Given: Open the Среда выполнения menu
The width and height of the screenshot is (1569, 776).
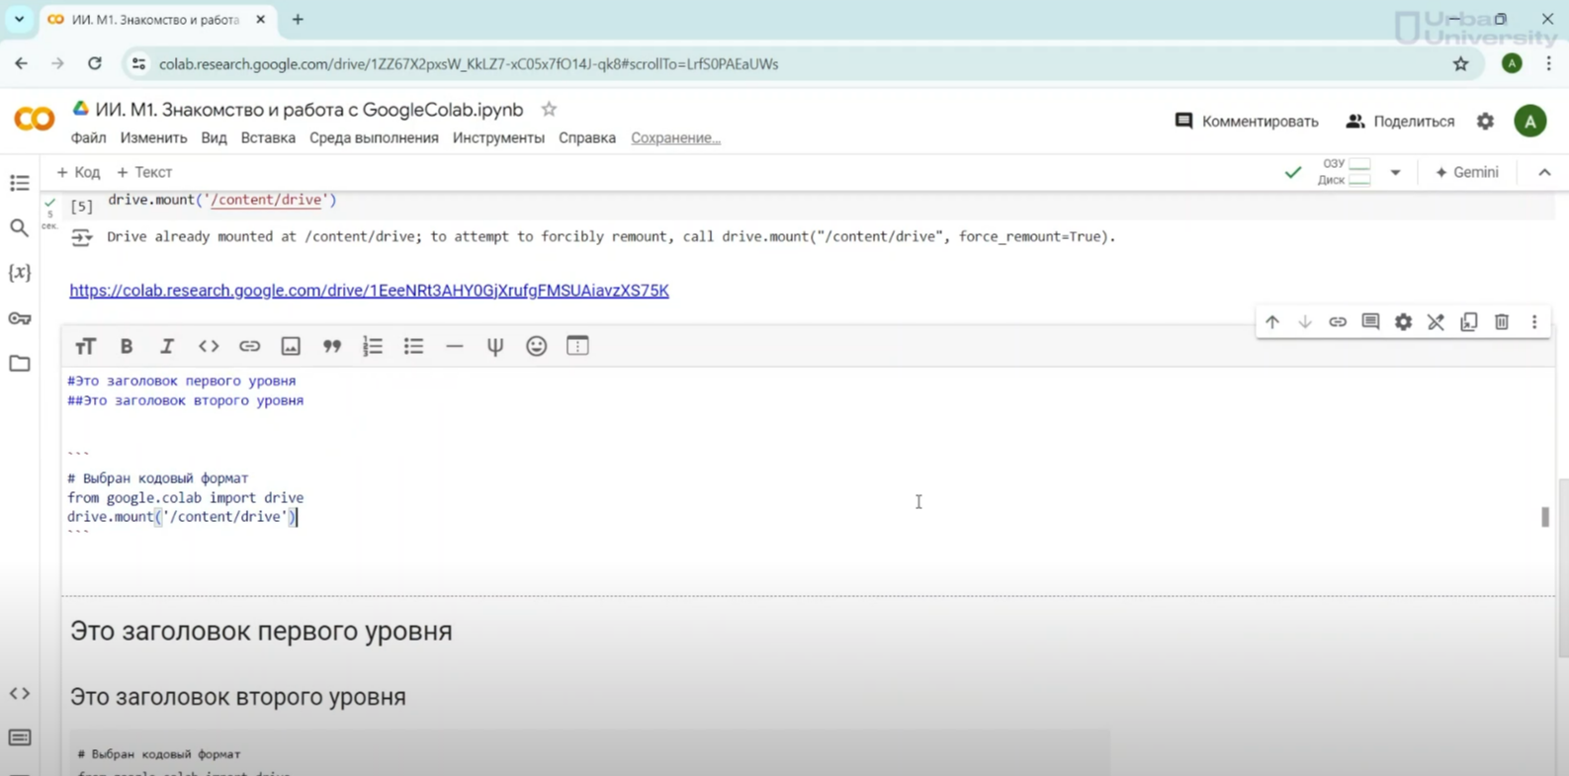Looking at the screenshot, I should 374,138.
